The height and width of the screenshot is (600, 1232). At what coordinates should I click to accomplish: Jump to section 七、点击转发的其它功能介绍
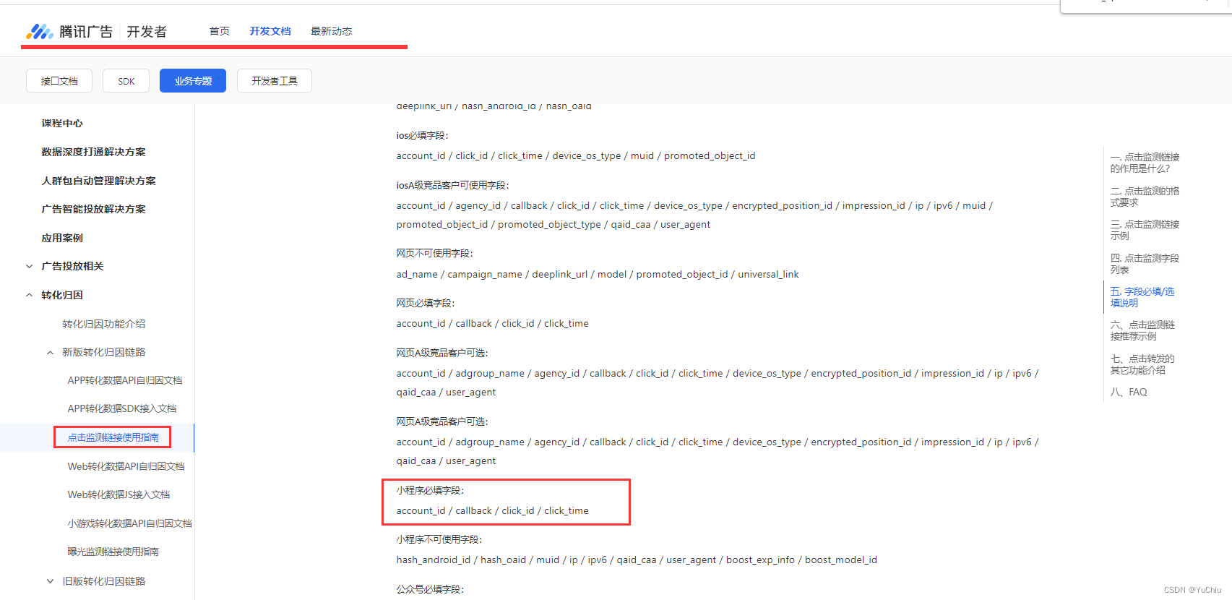tap(1142, 364)
